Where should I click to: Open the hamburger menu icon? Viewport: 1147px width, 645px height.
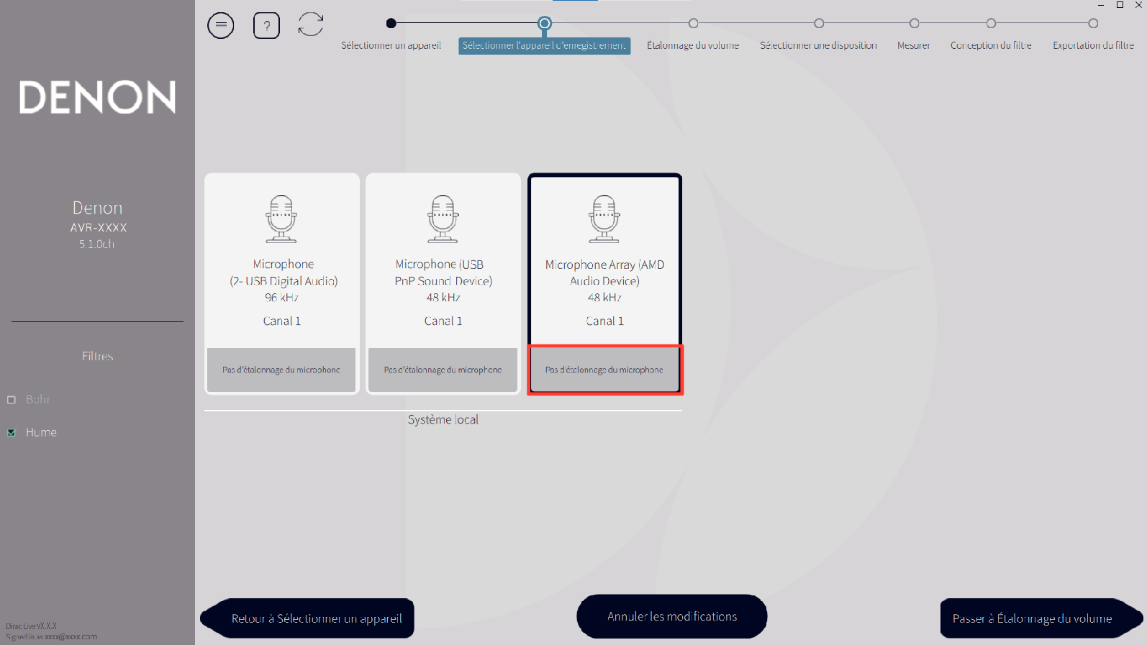[221, 26]
